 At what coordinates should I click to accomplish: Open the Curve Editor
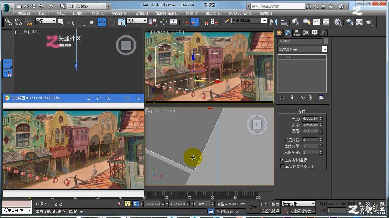(x=316, y=22)
